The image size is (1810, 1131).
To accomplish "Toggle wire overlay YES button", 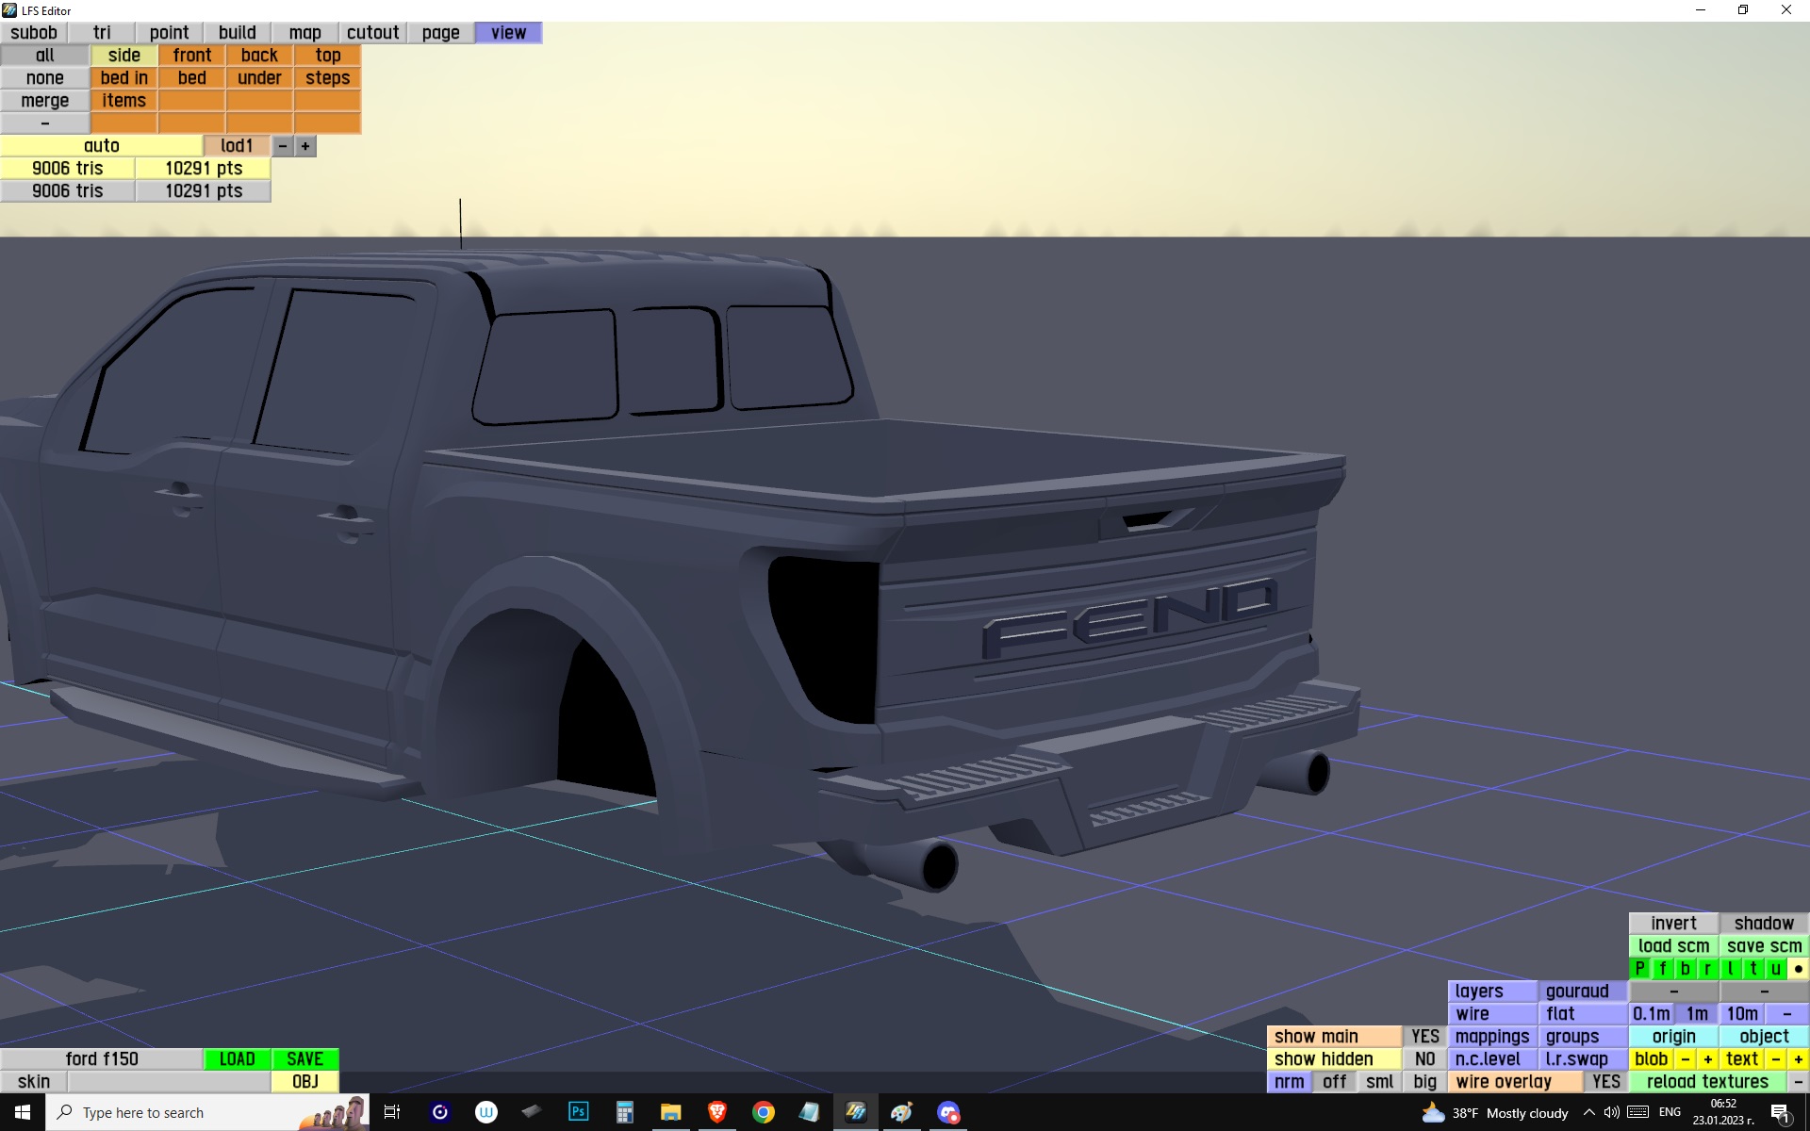I will coord(1605,1082).
